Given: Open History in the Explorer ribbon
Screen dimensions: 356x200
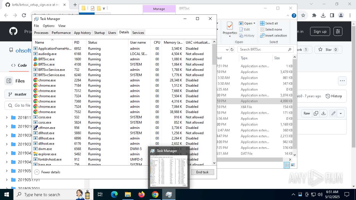Looking at the screenshot, I should (247, 36).
